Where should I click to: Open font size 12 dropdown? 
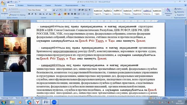(51, 10)
